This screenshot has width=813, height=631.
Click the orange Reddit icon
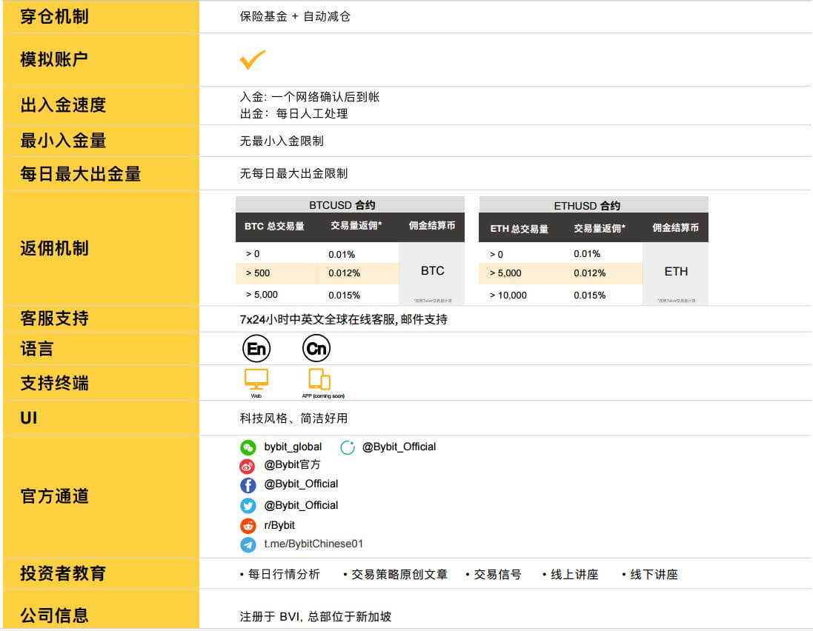coord(248,525)
